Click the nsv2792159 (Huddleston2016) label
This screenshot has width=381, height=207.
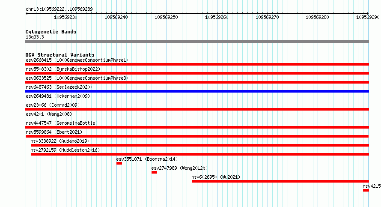click(x=65, y=150)
